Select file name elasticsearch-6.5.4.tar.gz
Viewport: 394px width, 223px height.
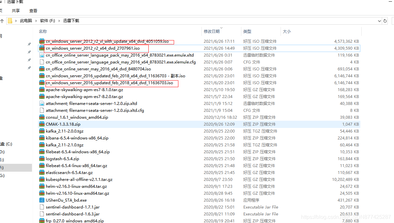69,173
